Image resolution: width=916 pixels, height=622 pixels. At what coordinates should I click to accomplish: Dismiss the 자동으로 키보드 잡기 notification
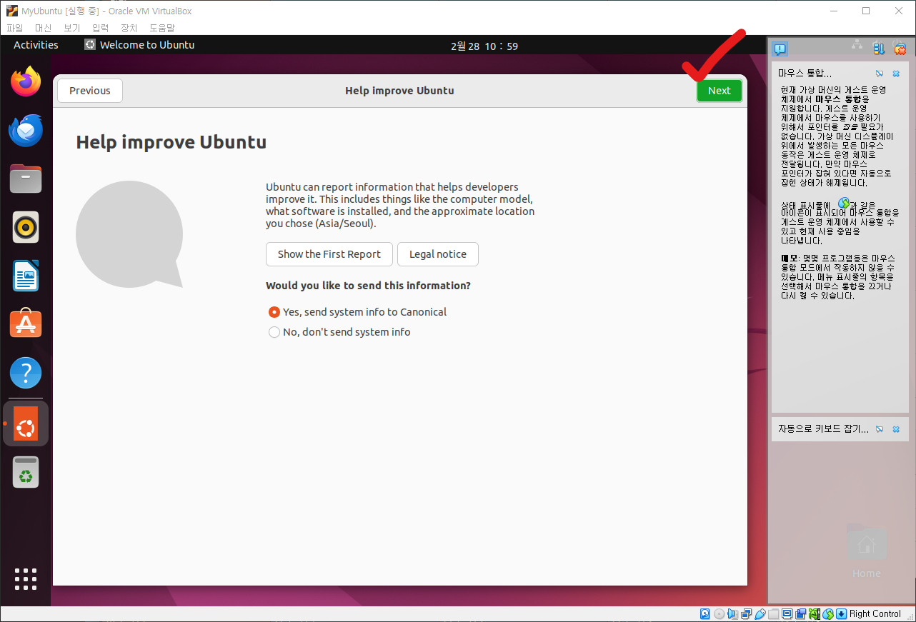coord(896,429)
